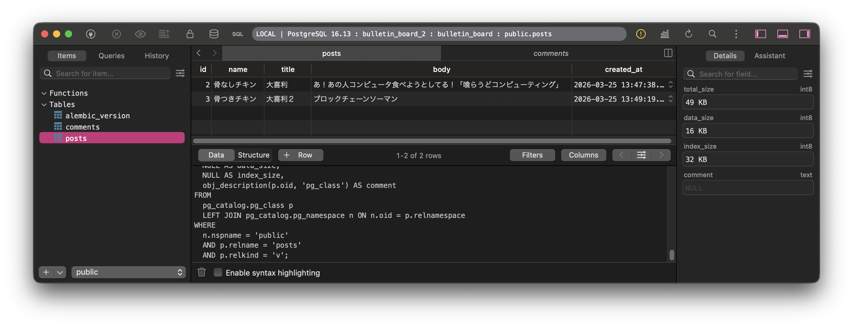Screen dimensions: 853x327
Task: Open the database switcher icon
Action: click(214, 34)
